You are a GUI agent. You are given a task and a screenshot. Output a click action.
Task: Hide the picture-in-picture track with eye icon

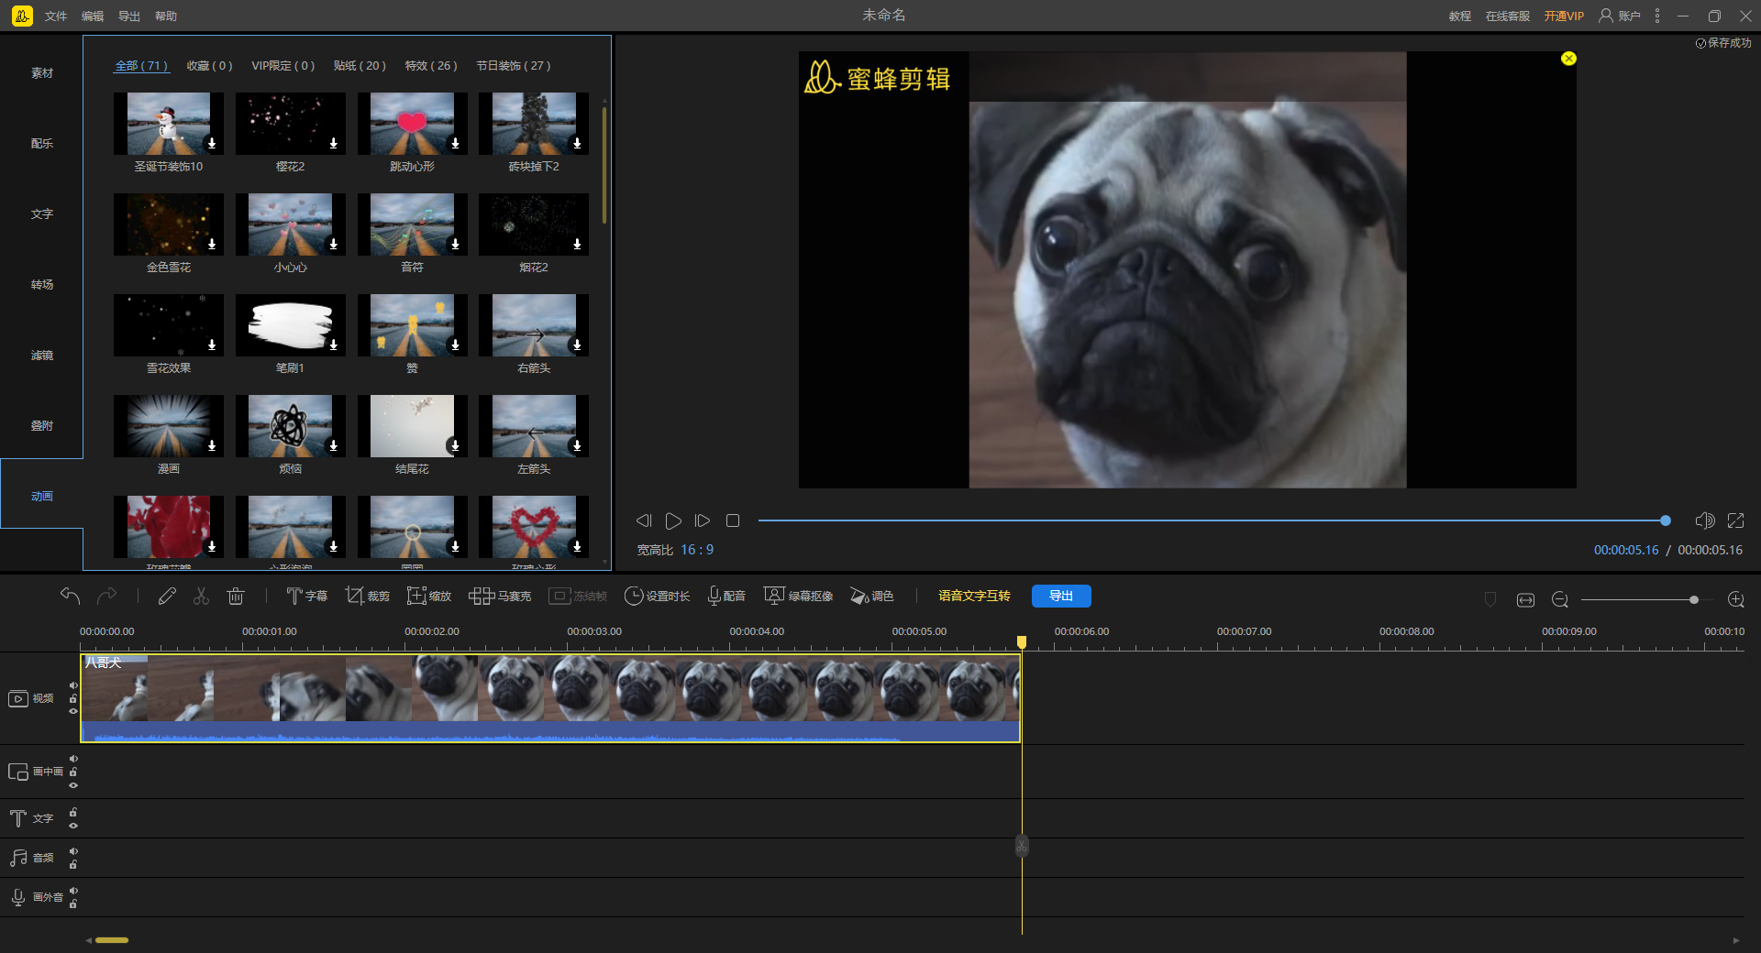73,785
